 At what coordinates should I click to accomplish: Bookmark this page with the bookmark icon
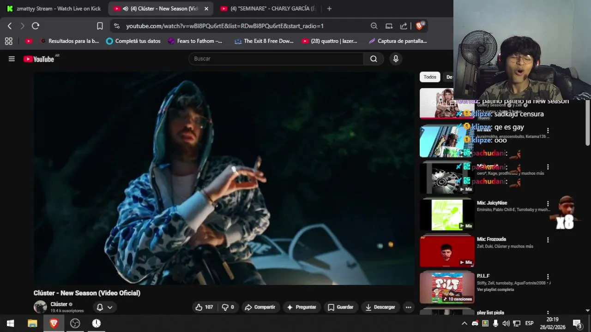pos(100,26)
